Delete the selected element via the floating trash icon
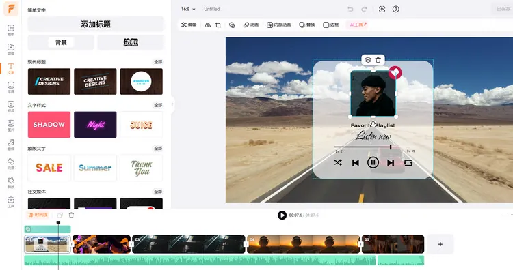Viewport: 513px width, 270px height. point(378,60)
